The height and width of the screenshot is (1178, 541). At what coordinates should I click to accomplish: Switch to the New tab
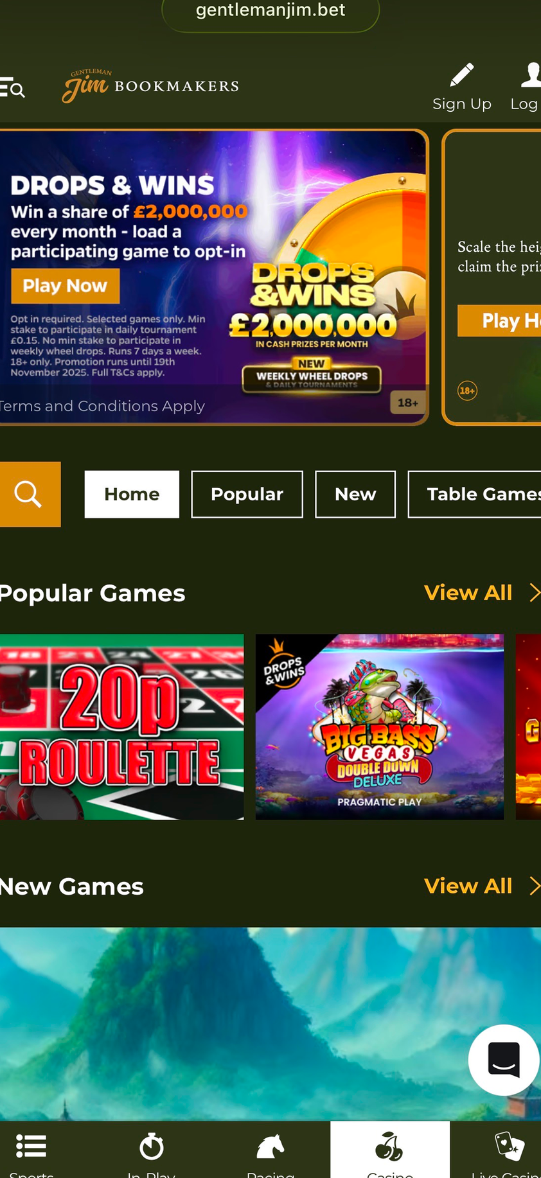pos(355,494)
